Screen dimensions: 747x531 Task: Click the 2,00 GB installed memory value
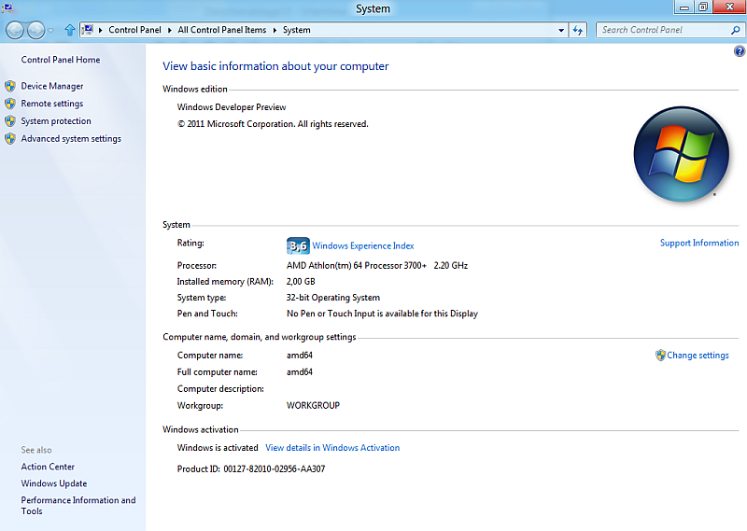(301, 282)
